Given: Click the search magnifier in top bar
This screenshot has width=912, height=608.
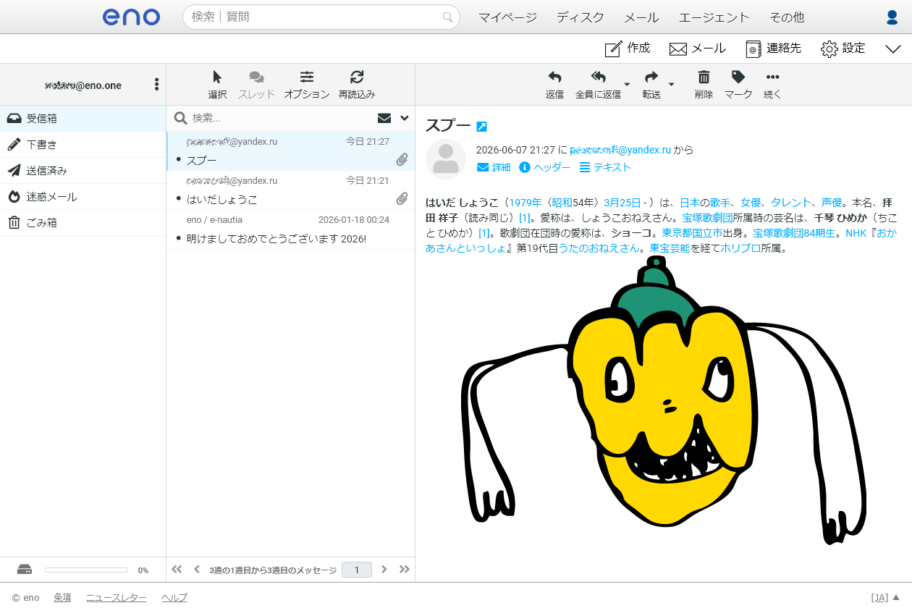Looking at the screenshot, I should click(x=448, y=17).
